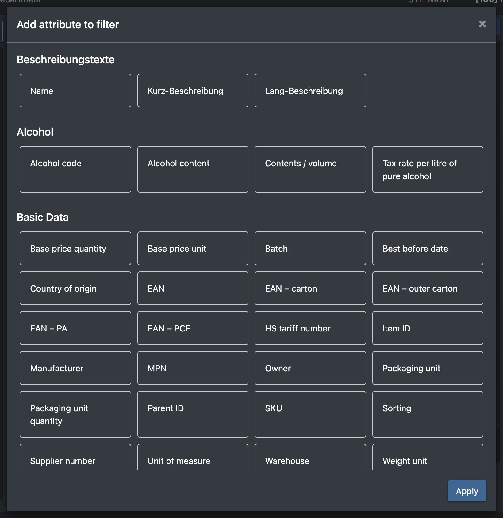This screenshot has height=518, width=503.
Task: Choose the MPN attribute
Action: 193,368
